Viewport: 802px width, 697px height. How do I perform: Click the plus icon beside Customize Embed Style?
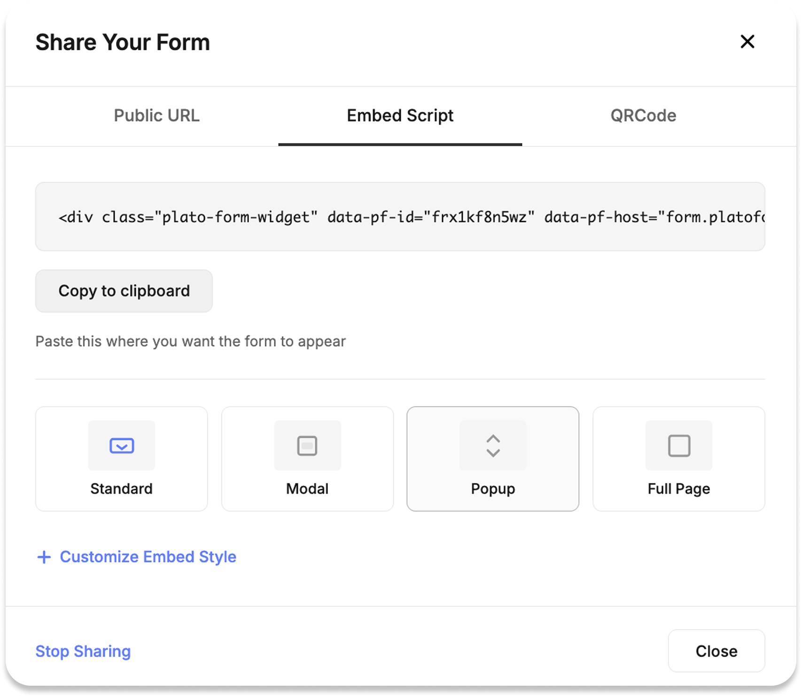click(x=44, y=557)
